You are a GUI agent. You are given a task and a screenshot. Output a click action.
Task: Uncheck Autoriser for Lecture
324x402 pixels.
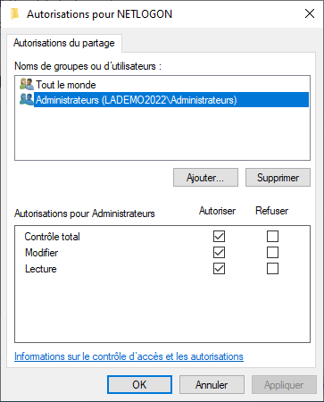(219, 269)
